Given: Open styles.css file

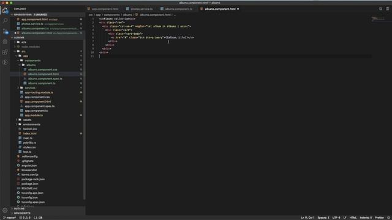Looking at the screenshot, I should [29, 147].
